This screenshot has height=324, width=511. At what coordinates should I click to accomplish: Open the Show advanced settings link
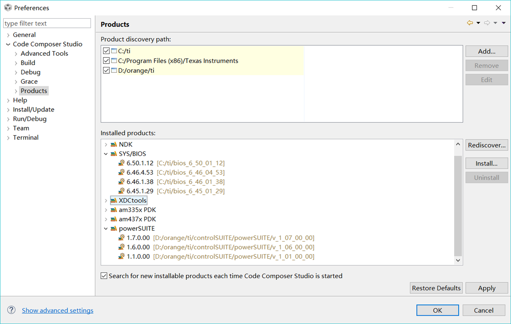click(x=58, y=310)
